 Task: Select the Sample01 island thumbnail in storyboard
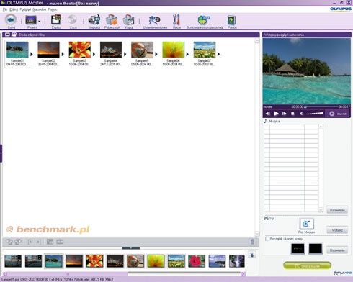[x=17, y=50]
